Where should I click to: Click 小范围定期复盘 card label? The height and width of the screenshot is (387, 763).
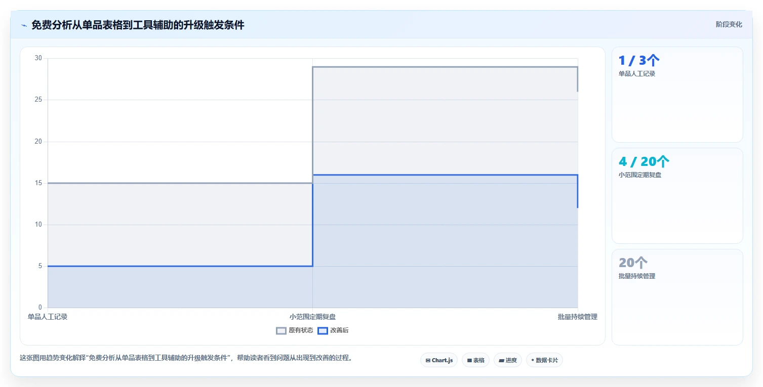pyautogui.click(x=640, y=175)
